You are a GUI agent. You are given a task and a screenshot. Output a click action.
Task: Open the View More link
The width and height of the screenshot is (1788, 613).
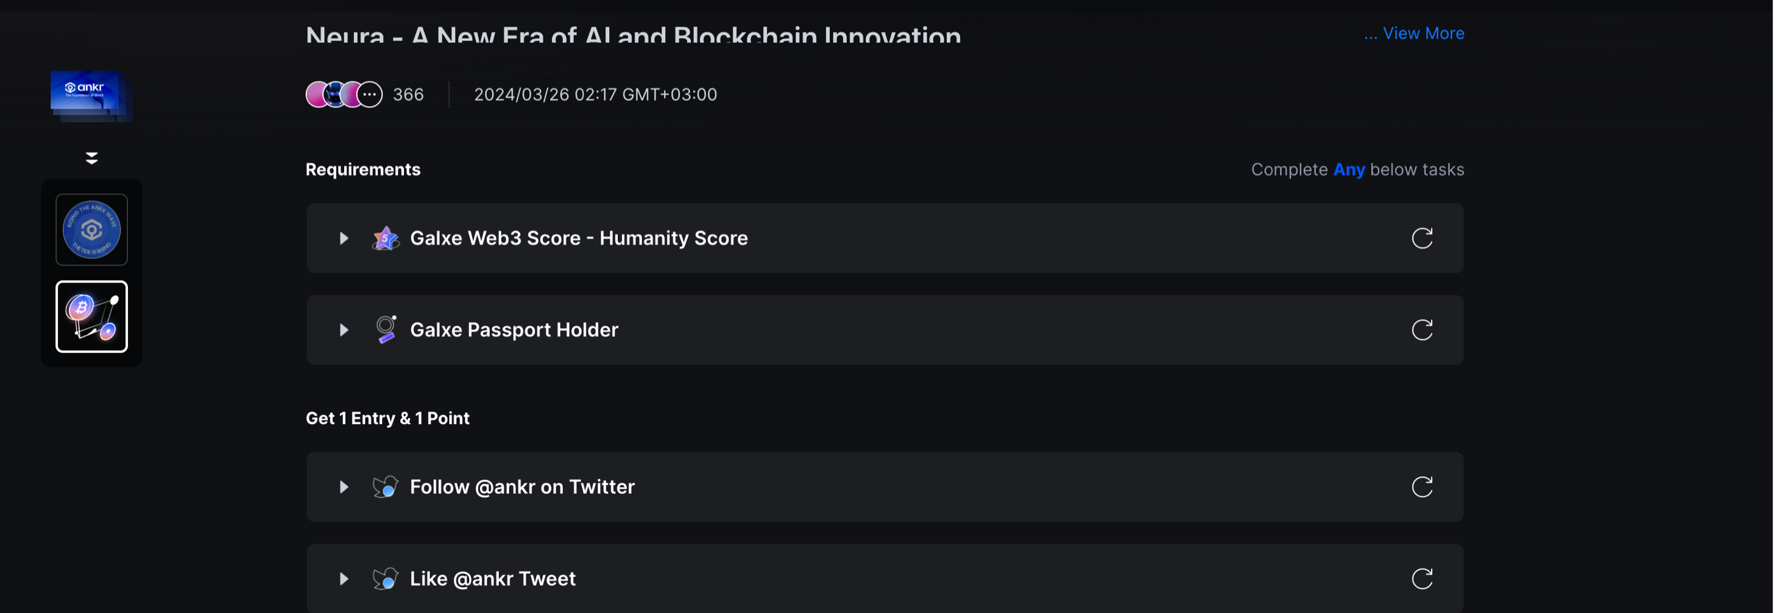pos(1414,34)
